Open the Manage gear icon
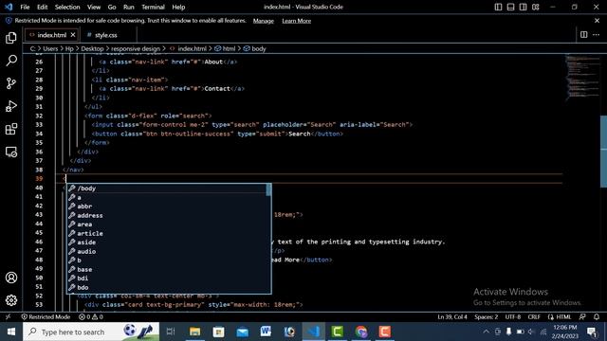607x341 pixels. [11, 300]
